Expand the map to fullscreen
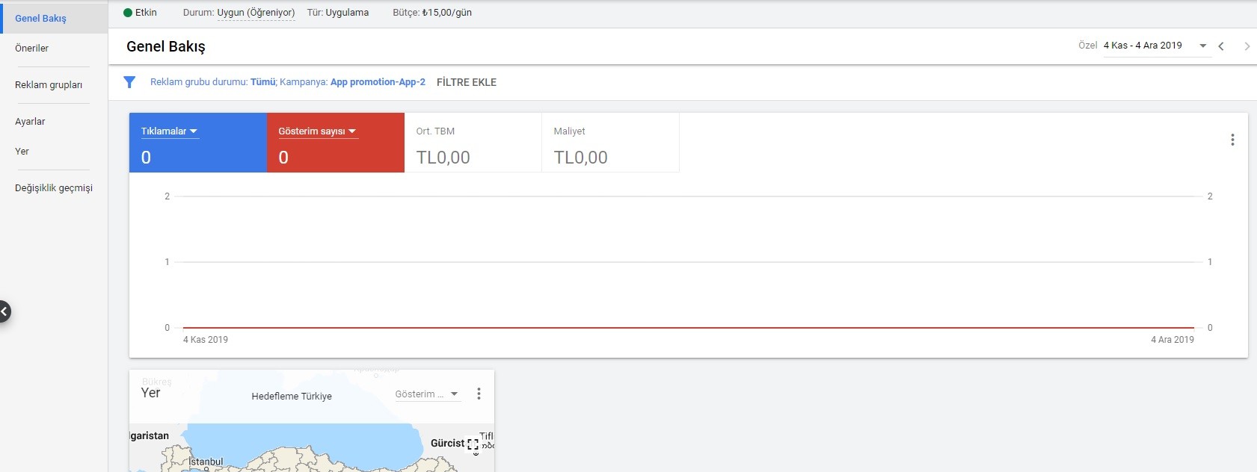Image resolution: width=1257 pixels, height=472 pixels. [473, 444]
